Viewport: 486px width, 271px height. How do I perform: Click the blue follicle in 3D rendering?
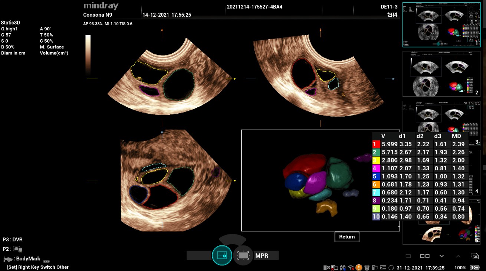[x=295, y=182]
